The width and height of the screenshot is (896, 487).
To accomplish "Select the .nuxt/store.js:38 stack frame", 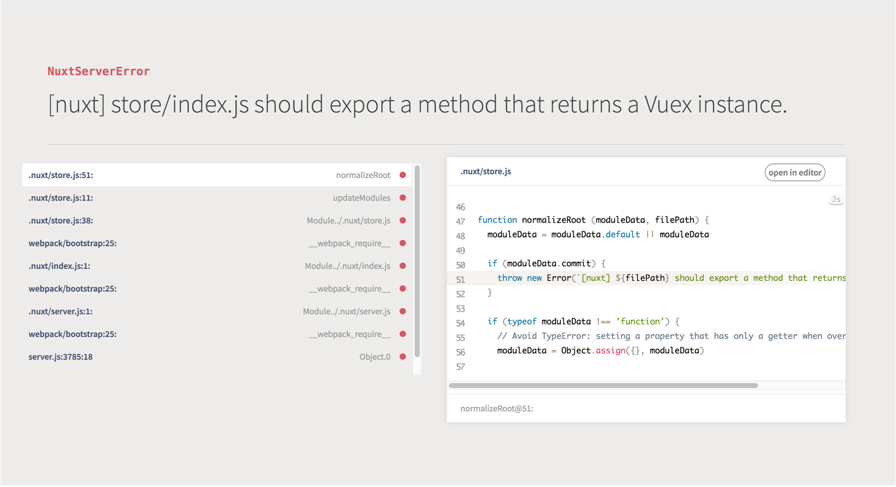I will click(217, 221).
